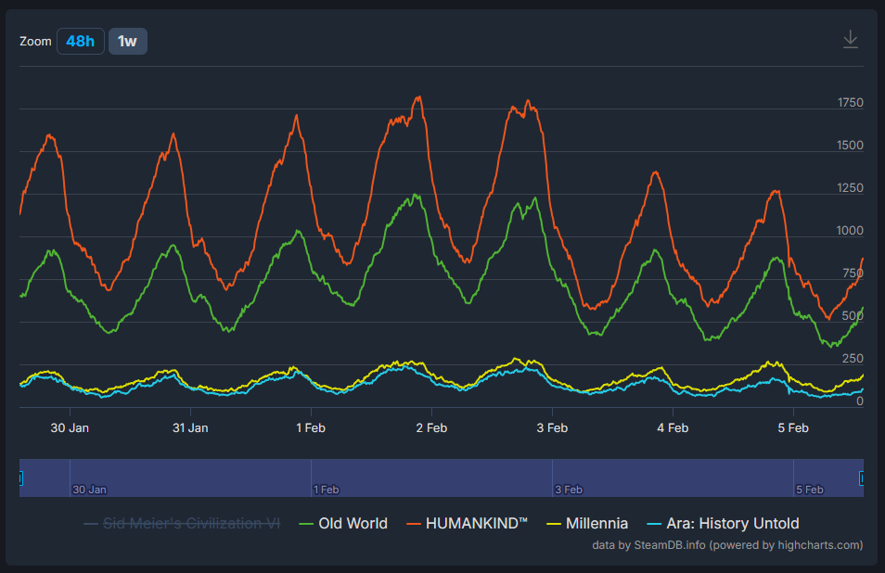Click the 3 Feb marker in navigator
The height and width of the screenshot is (573, 885).
point(567,489)
